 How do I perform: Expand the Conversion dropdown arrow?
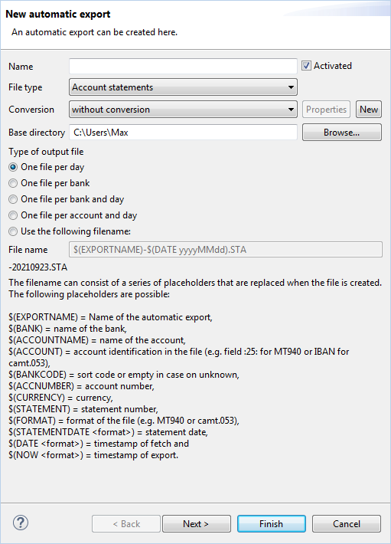click(x=291, y=110)
